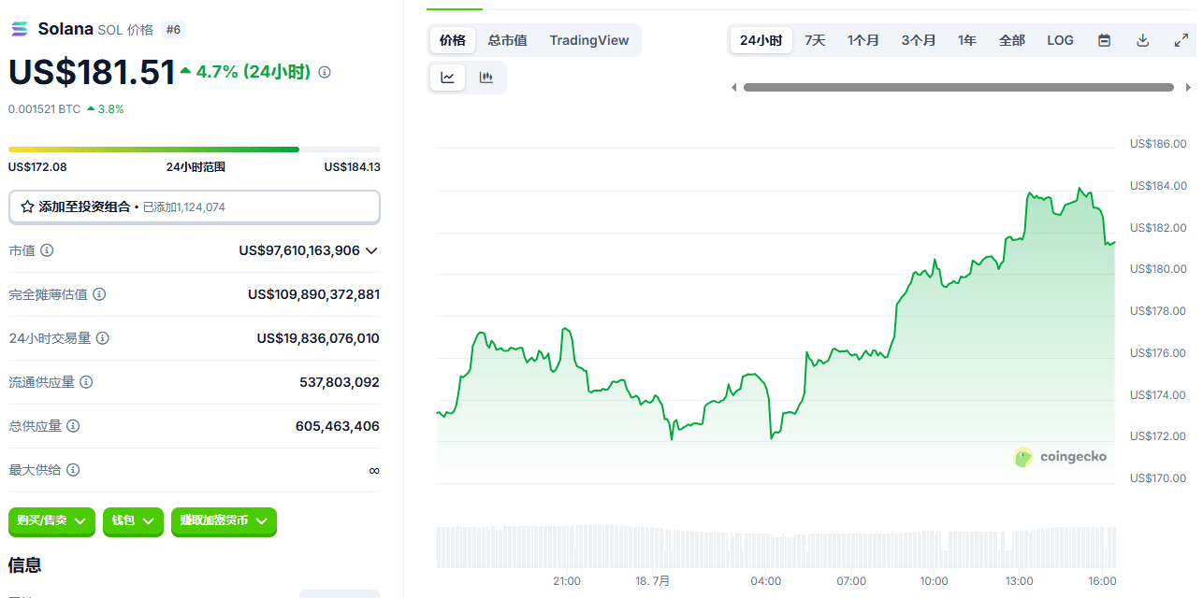
Task: Click the Solana logo icon
Action: [x=20, y=29]
